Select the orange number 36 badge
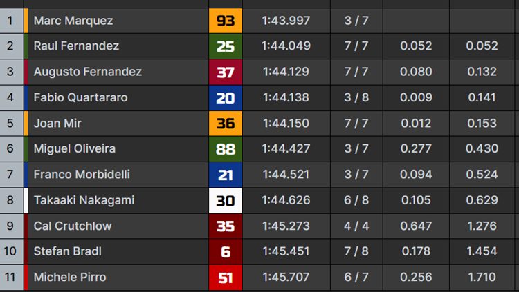The image size is (519, 292). click(x=226, y=123)
